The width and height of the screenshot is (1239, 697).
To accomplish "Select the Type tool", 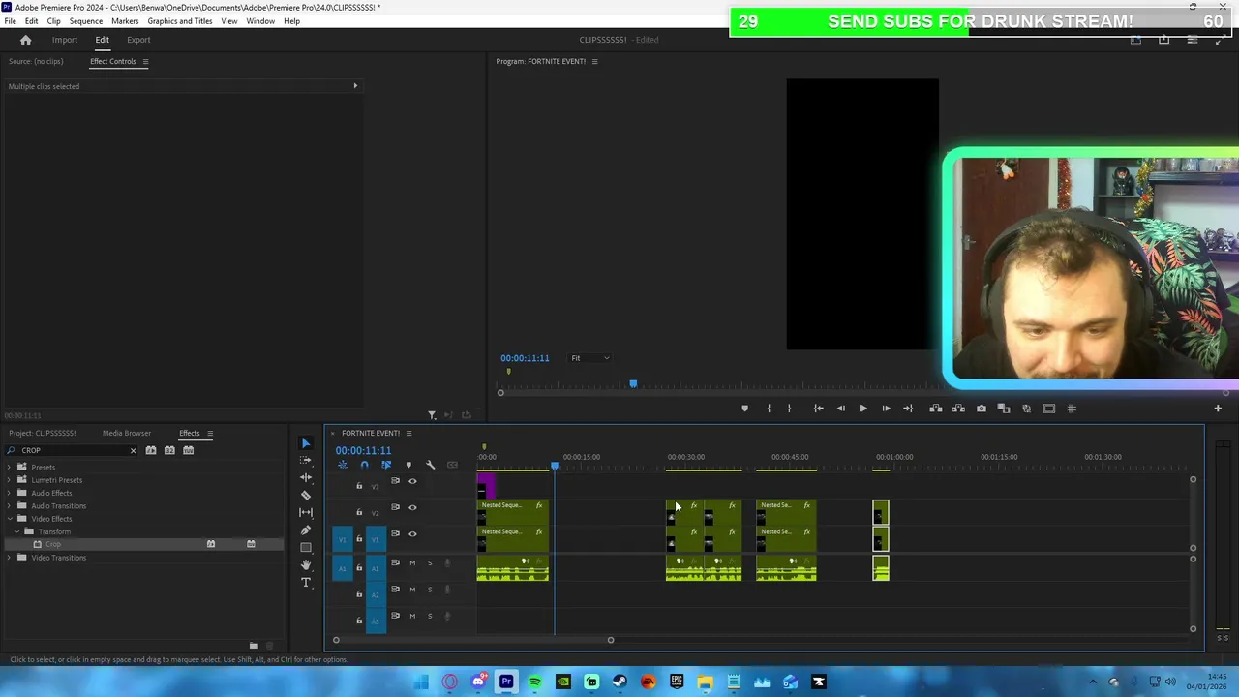I will (306, 582).
